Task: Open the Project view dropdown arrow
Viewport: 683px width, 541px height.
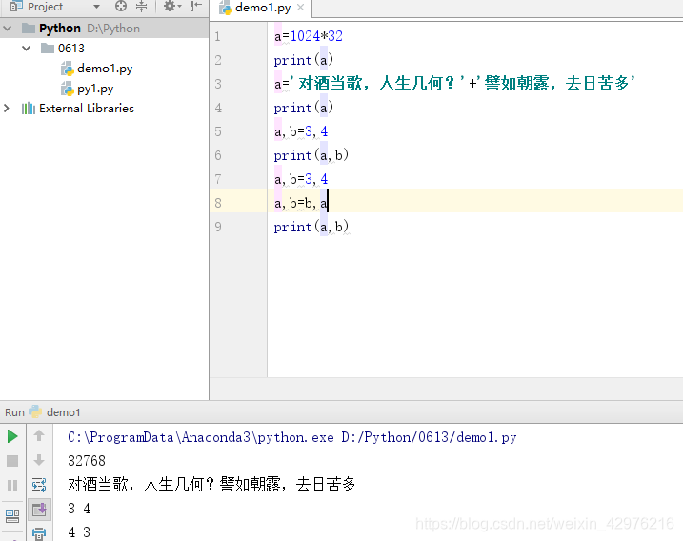Action: tap(97, 7)
